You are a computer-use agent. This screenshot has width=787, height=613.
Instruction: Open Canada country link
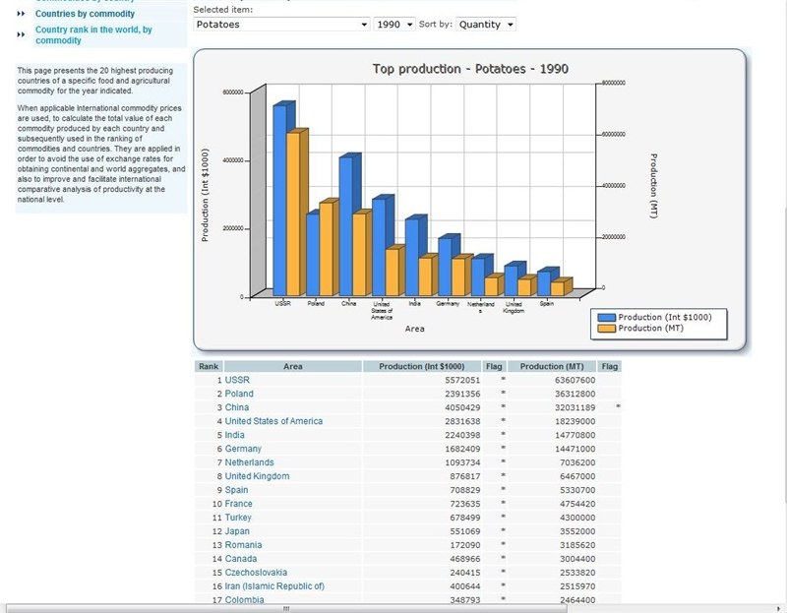click(x=240, y=558)
